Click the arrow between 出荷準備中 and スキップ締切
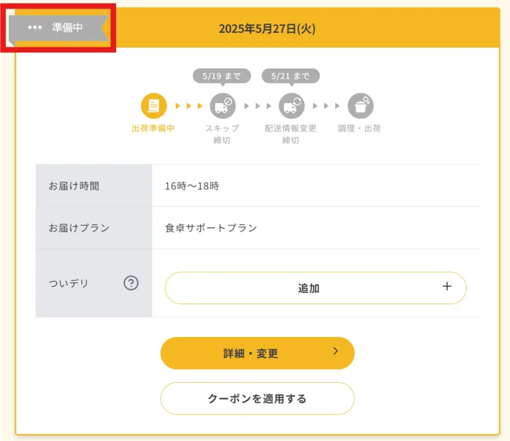 187,105
